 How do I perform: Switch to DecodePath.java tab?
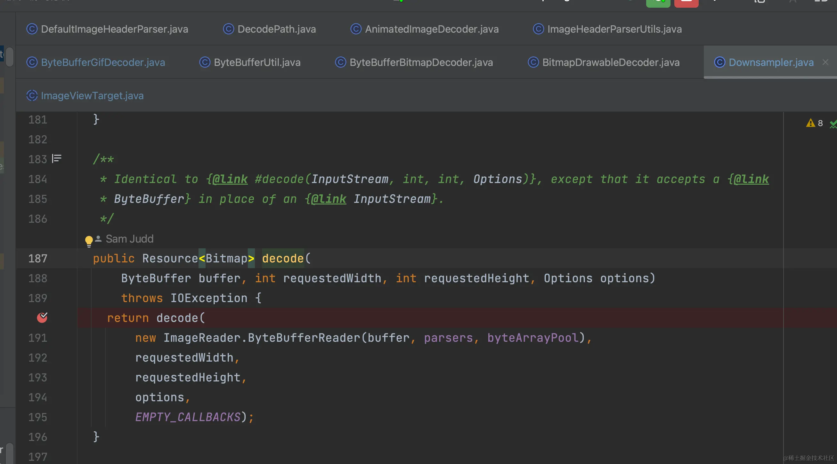pyautogui.click(x=269, y=29)
